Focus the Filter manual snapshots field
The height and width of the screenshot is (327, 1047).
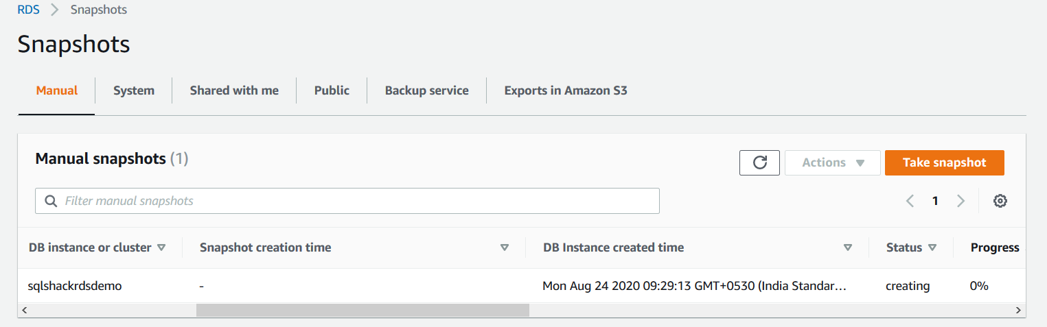357,201
